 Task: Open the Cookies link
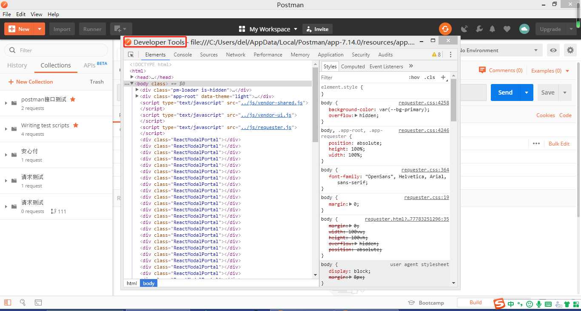pos(546,115)
